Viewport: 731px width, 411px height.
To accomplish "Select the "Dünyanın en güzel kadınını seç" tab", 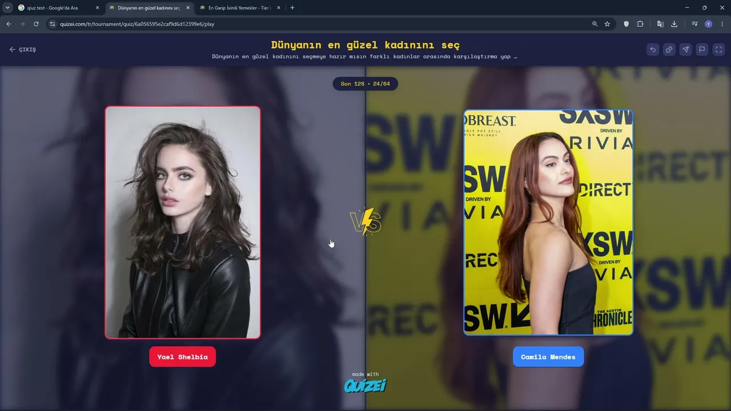I will click(x=148, y=8).
